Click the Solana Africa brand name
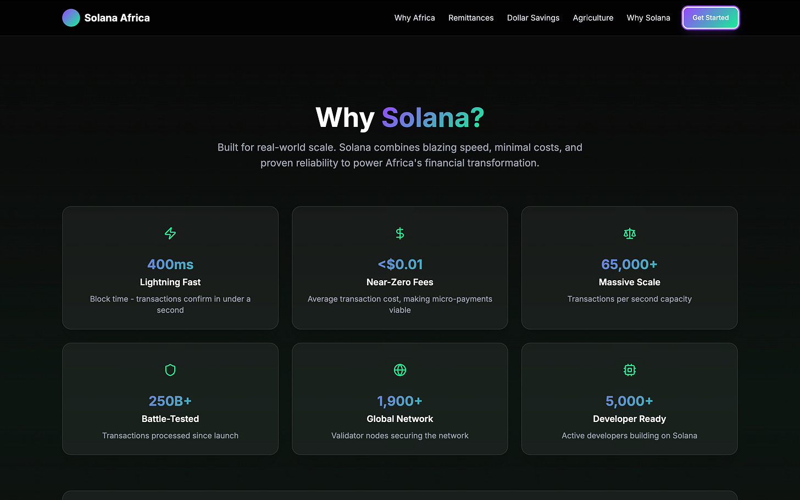Viewport: 800px width, 500px height. click(117, 18)
